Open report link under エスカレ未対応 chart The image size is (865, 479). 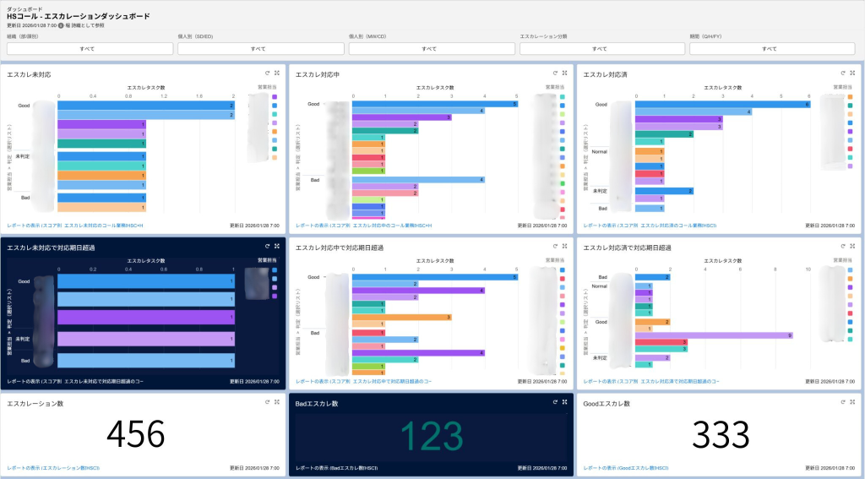pyautogui.click(x=76, y=226)
